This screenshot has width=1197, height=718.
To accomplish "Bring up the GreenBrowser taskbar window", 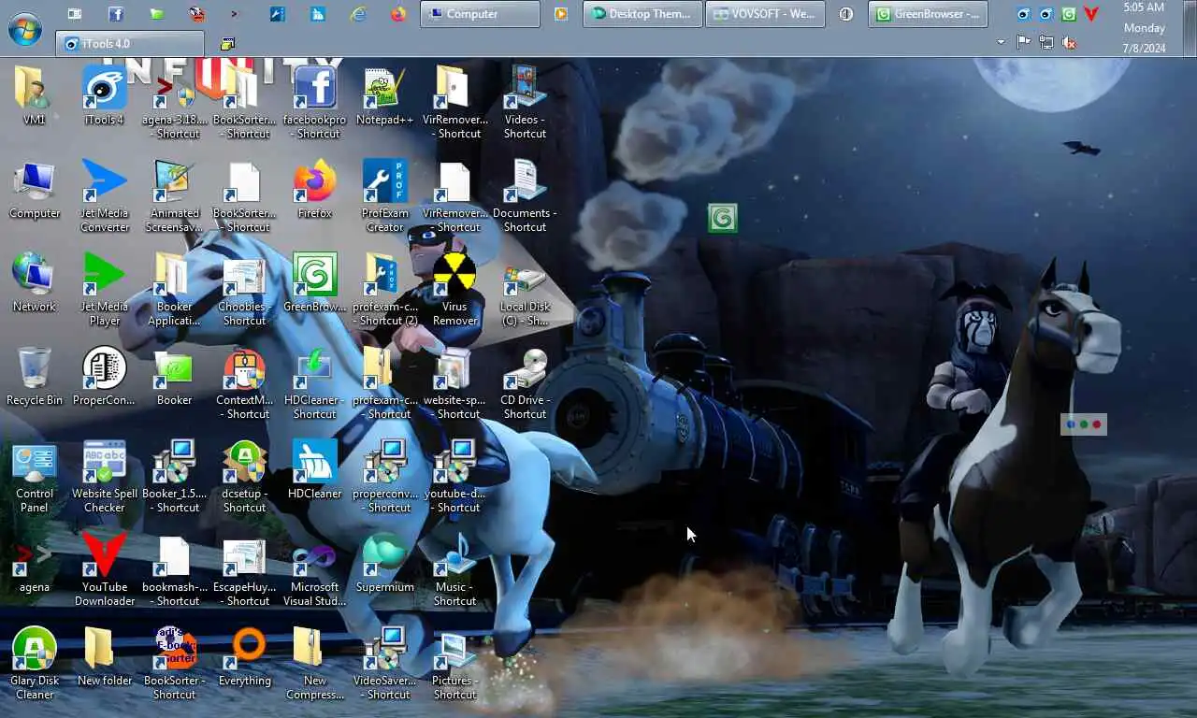I will coord(928,14).
